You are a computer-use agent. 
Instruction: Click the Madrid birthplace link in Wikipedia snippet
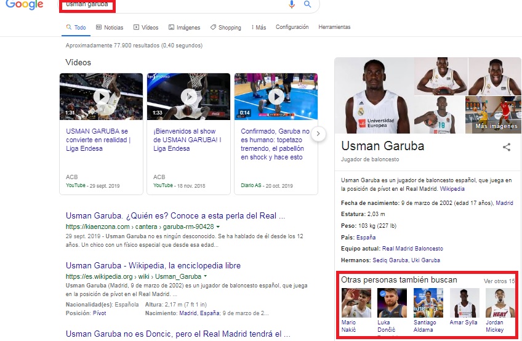click(x=188, y=313)
